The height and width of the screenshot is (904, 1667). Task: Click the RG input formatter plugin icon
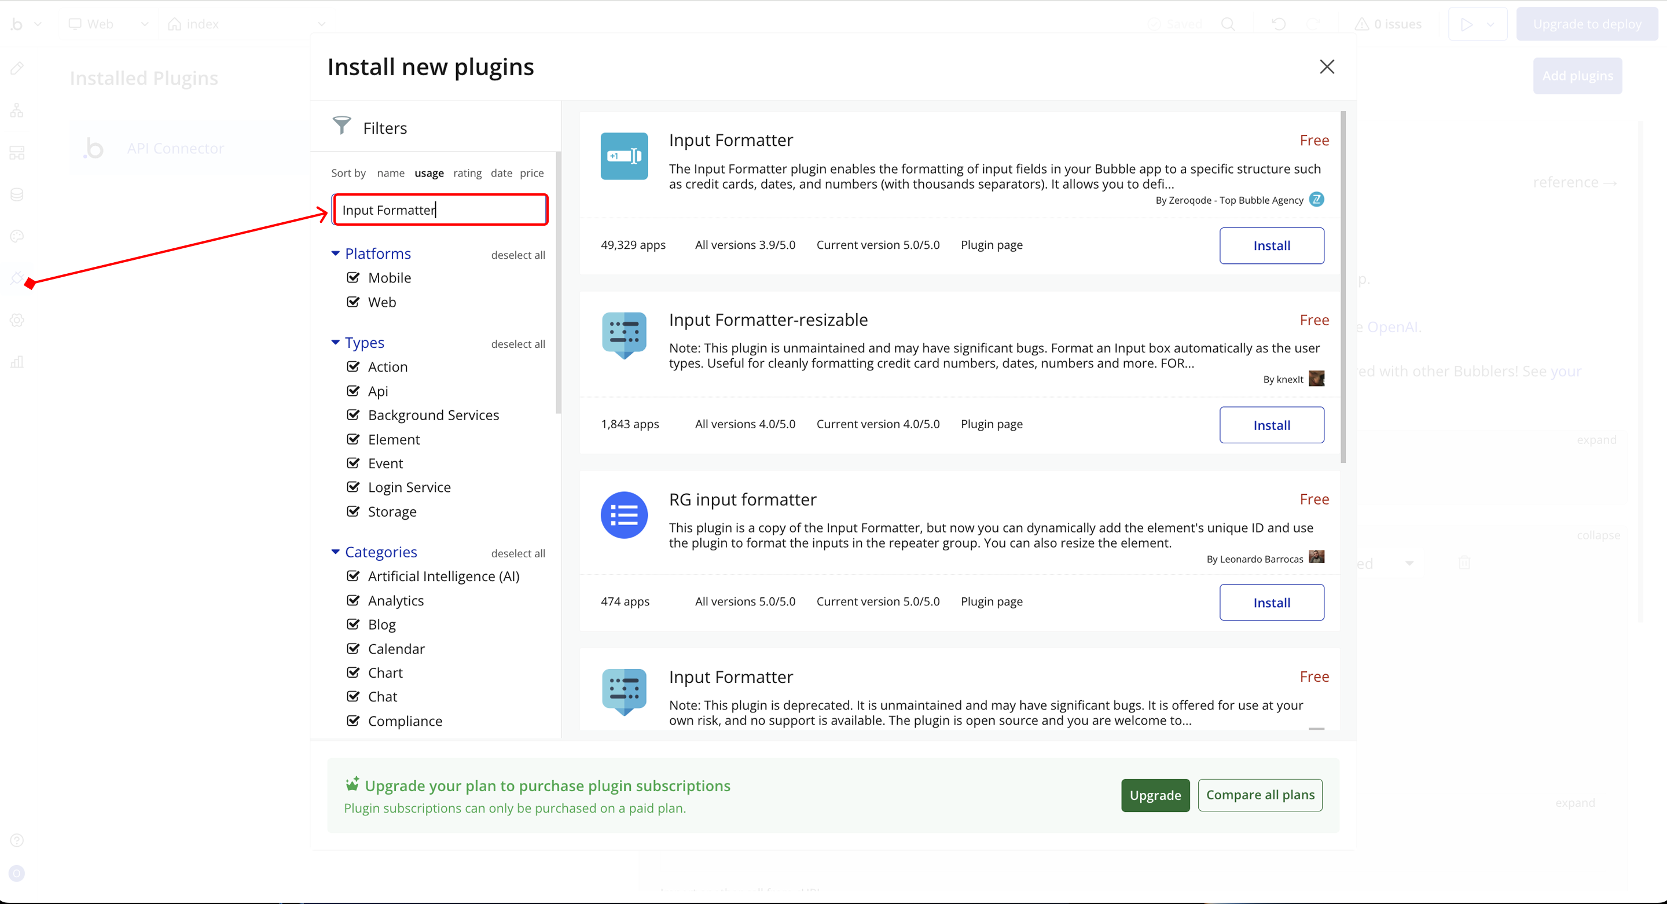624,515
